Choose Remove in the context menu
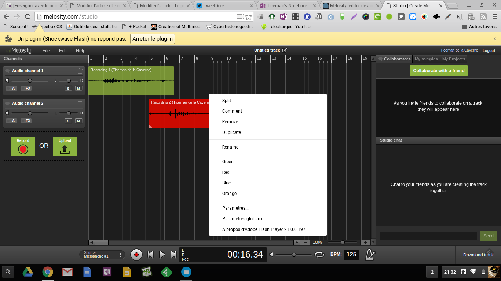The image size is (501, 281). (x=268, y=122)
